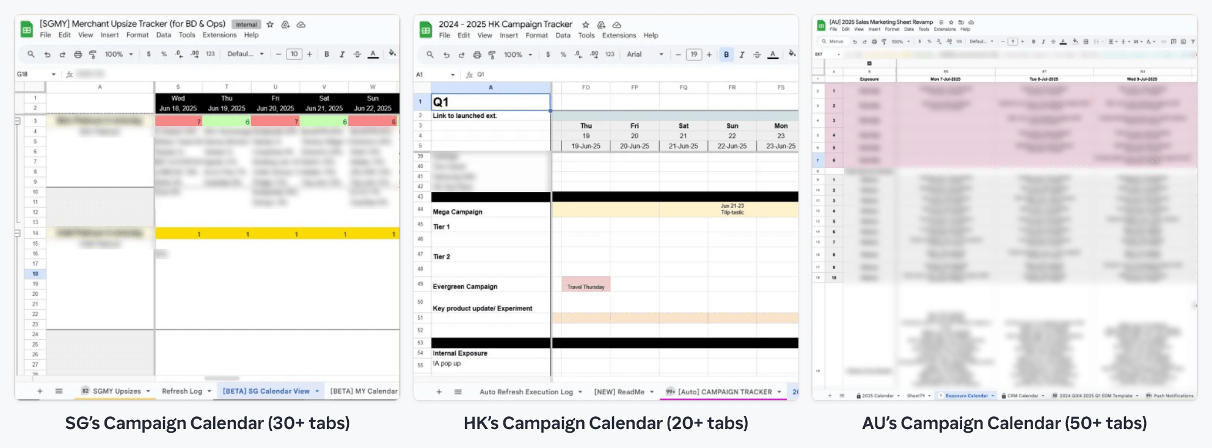Select cell A1 containing Q1 in HK tracker
Screen dimensions: 1212x448
pos(491,101)
